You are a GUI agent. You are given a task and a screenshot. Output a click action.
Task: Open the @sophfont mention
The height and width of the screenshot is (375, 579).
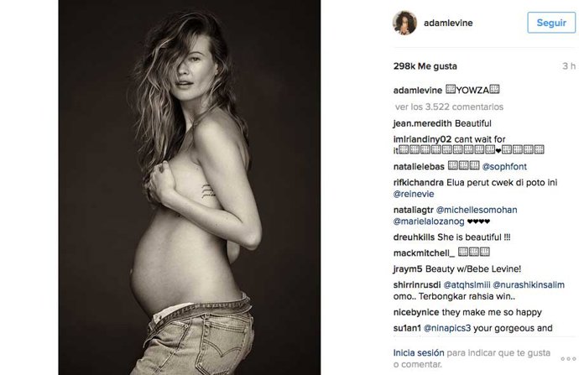[x=504, y=167]
